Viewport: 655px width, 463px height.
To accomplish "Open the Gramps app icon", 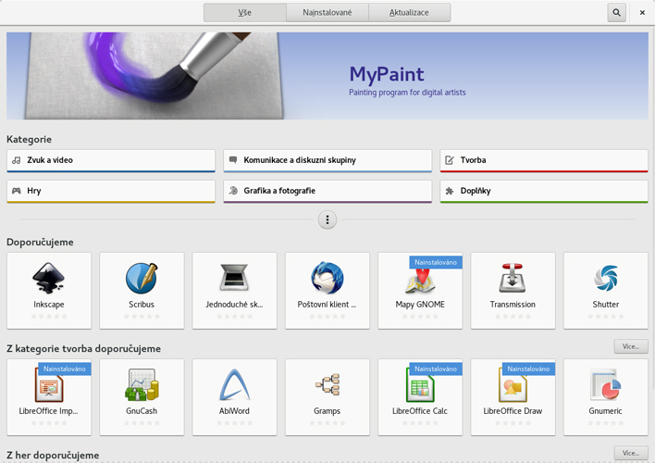I will click(x=327, y=385).
